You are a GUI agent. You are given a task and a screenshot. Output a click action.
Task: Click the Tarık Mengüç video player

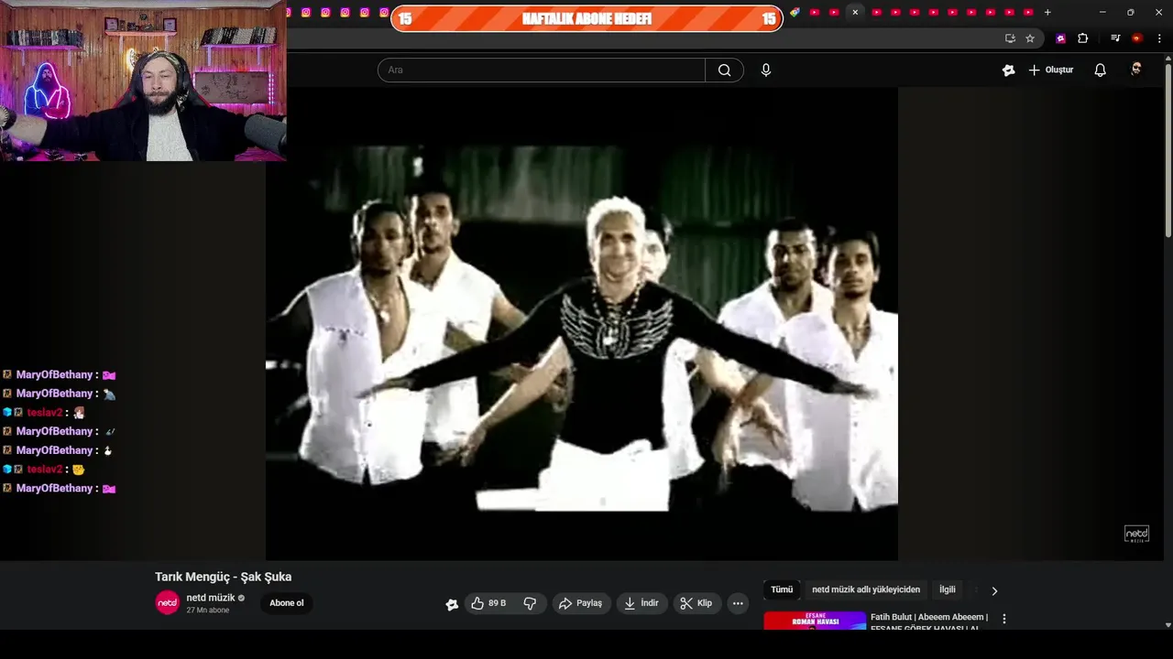pyautogui.click(x=582, y=324)
